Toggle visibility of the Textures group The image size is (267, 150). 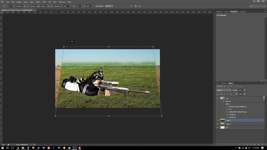(224, 101)
